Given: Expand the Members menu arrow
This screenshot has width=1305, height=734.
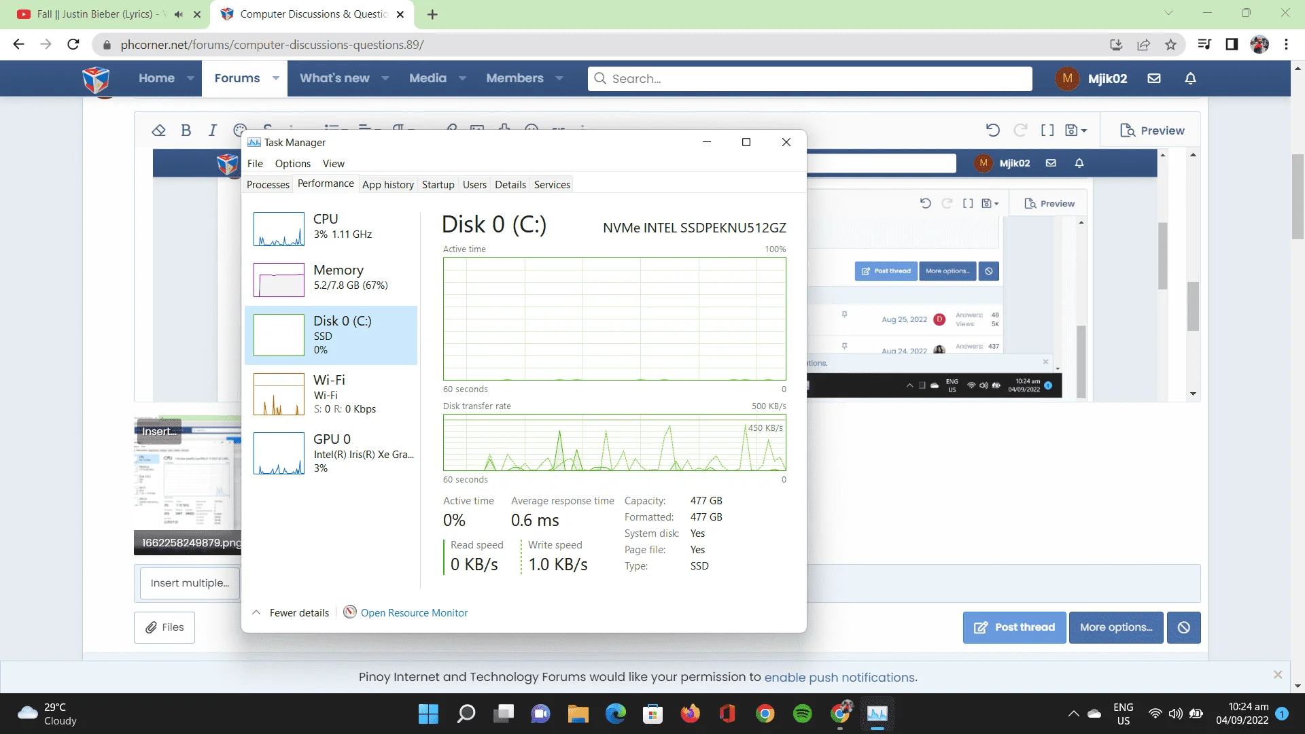Looking at the screenshot, I should coord(559,78).
